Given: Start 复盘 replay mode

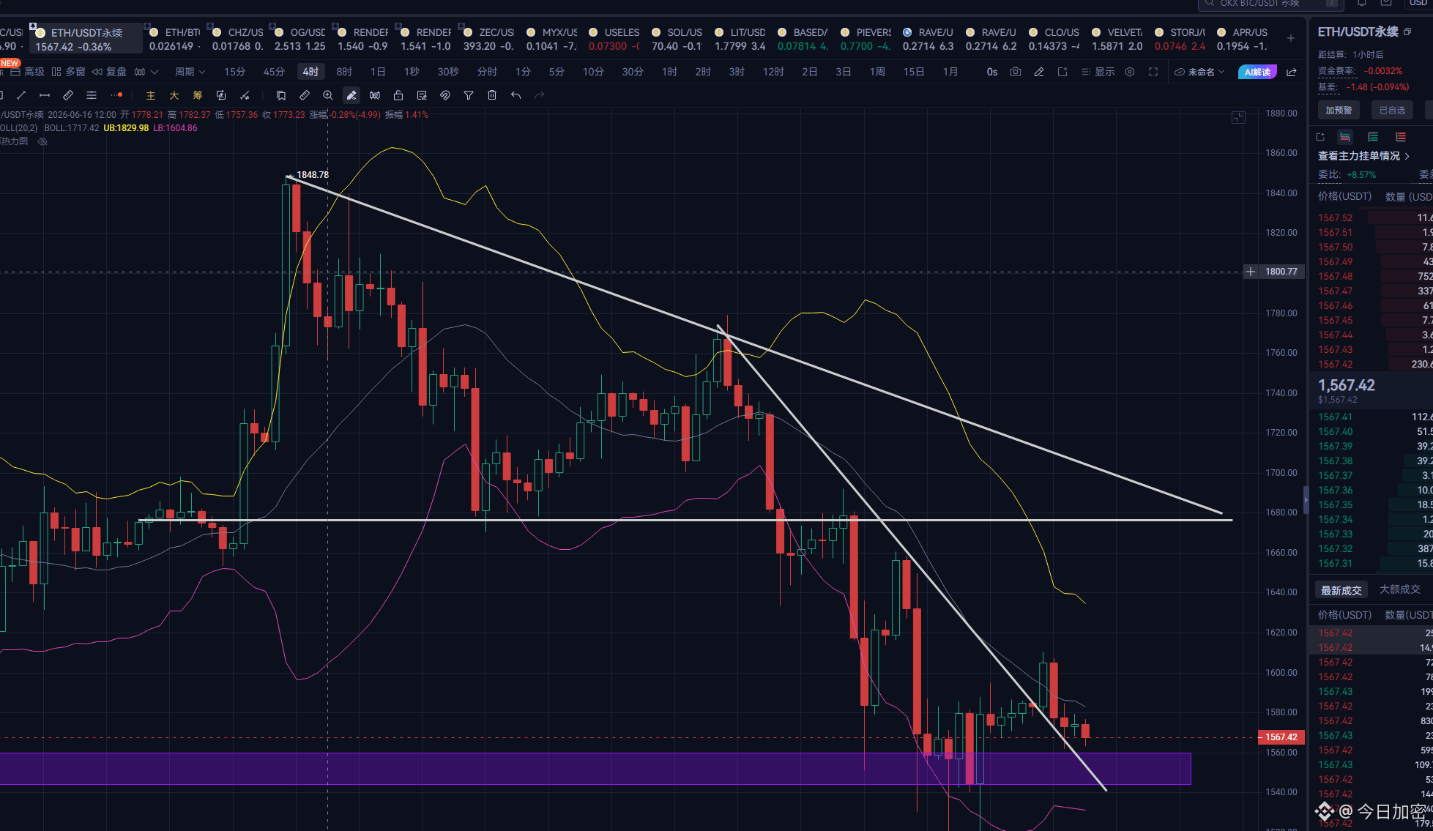Looking at the screenshot, I should (109, 72).
